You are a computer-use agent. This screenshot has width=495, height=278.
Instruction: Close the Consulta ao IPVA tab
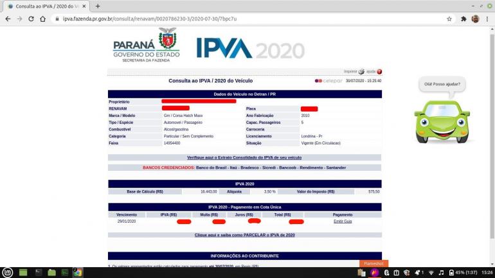point(84,6)
